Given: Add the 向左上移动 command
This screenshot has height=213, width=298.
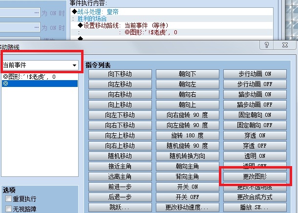Looking at the screenshot, I should tap(120, 135).
